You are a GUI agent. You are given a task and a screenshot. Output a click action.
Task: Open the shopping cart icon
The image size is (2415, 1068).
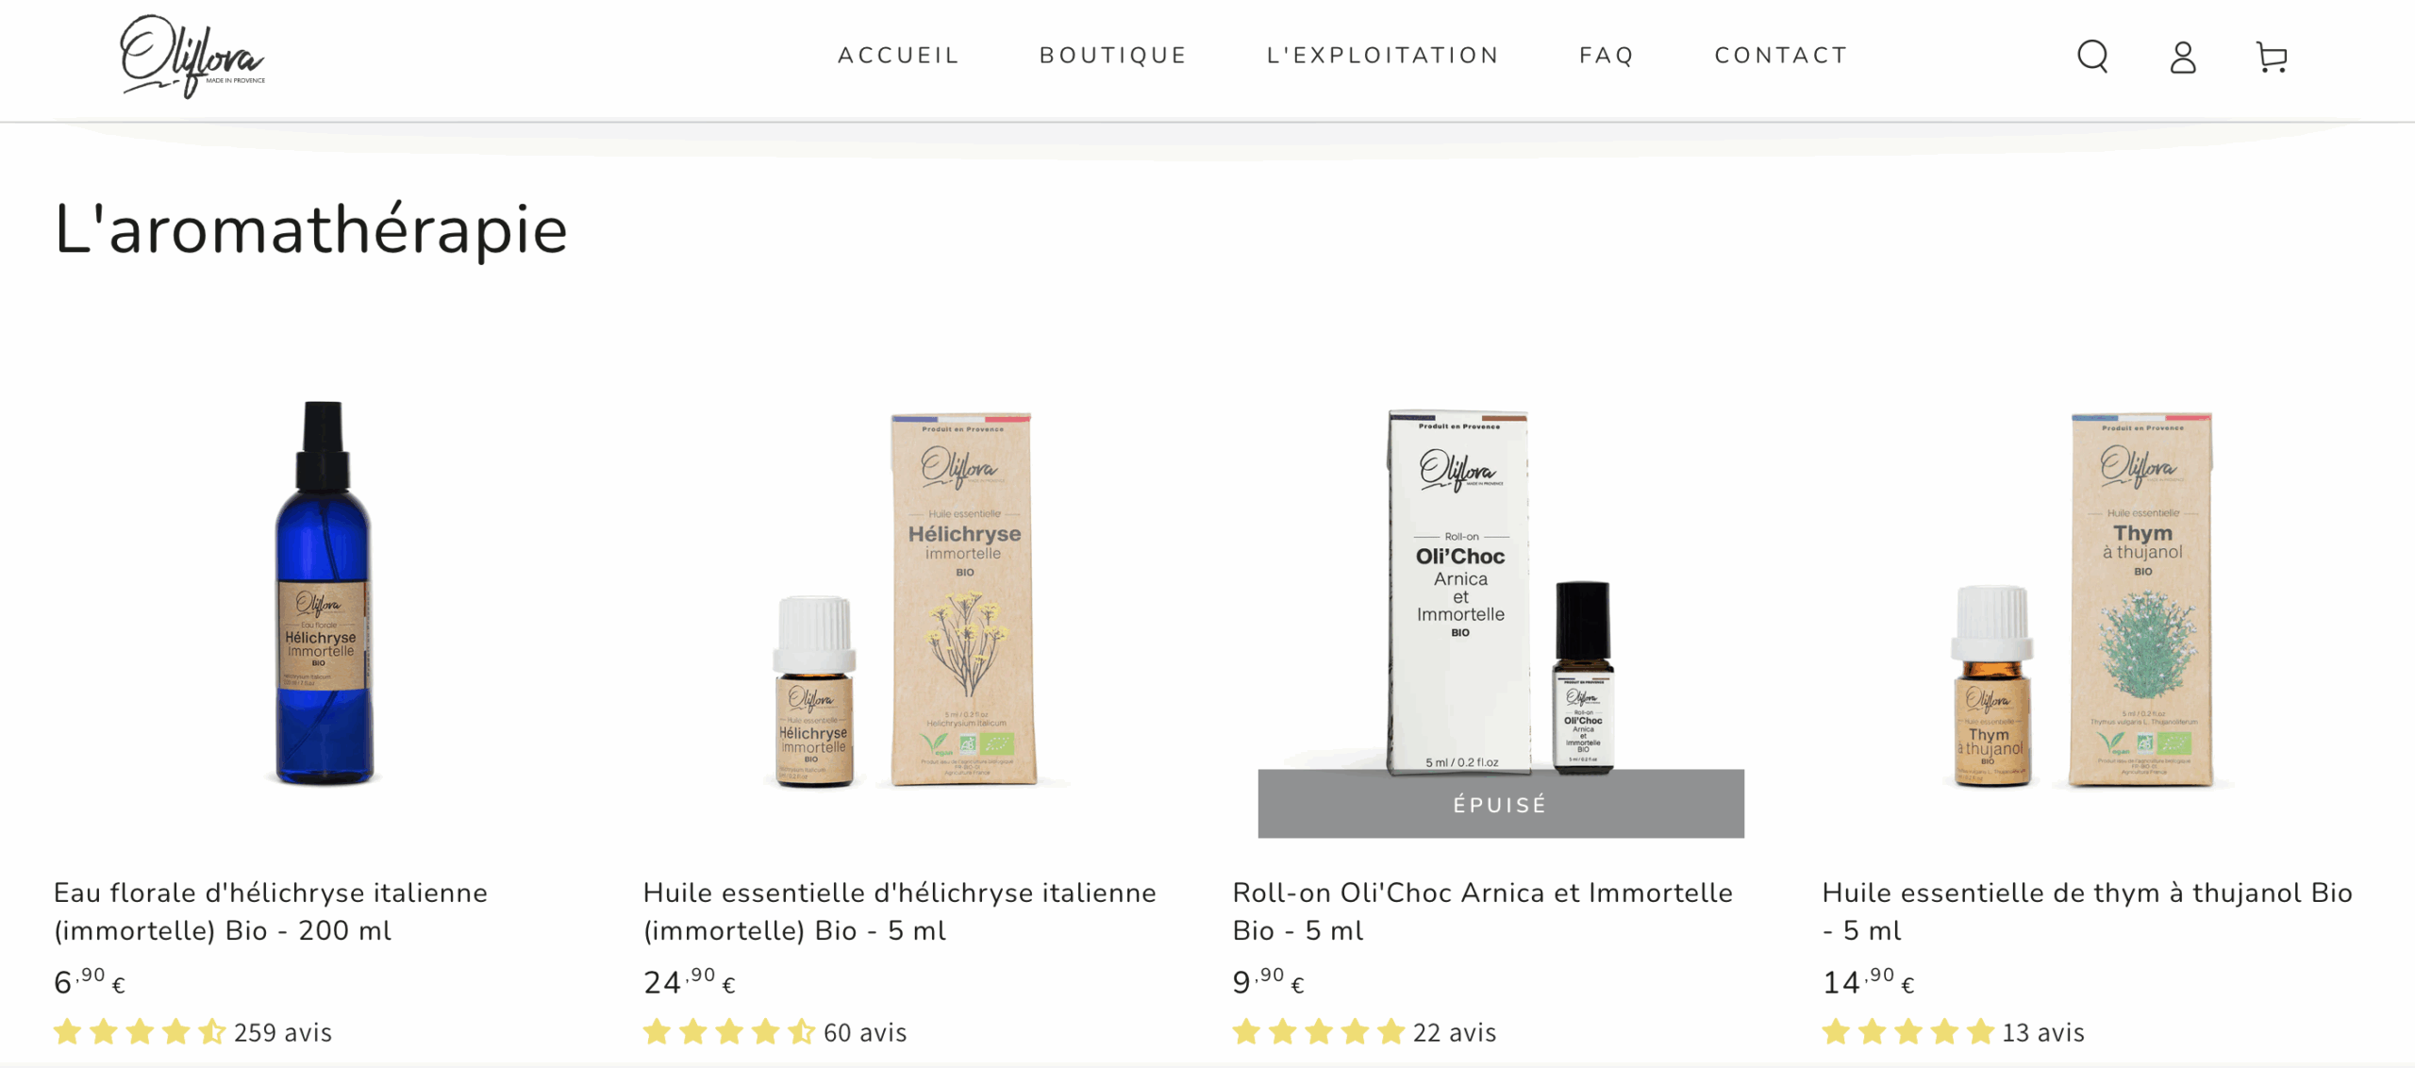2272,57
